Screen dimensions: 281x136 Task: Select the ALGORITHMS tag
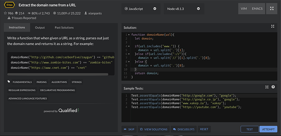coord(59,82)
